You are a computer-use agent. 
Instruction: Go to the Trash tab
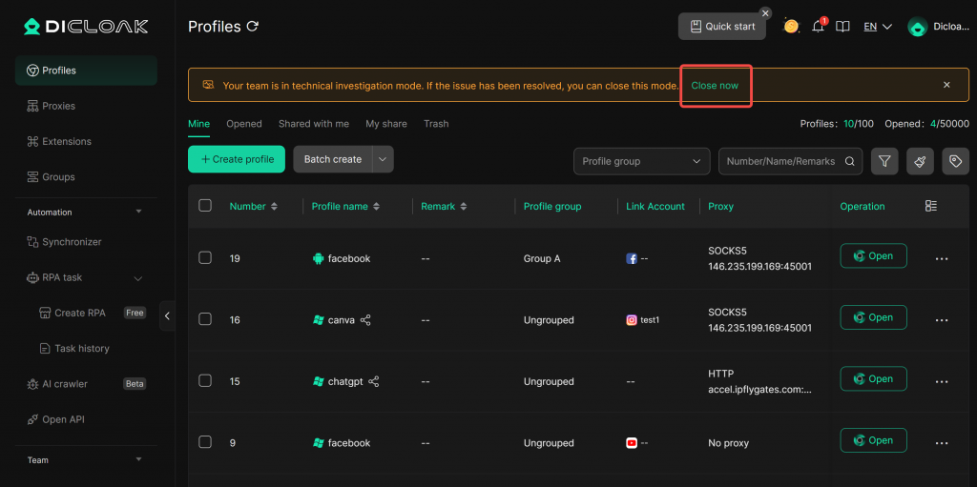pos(436,124)
